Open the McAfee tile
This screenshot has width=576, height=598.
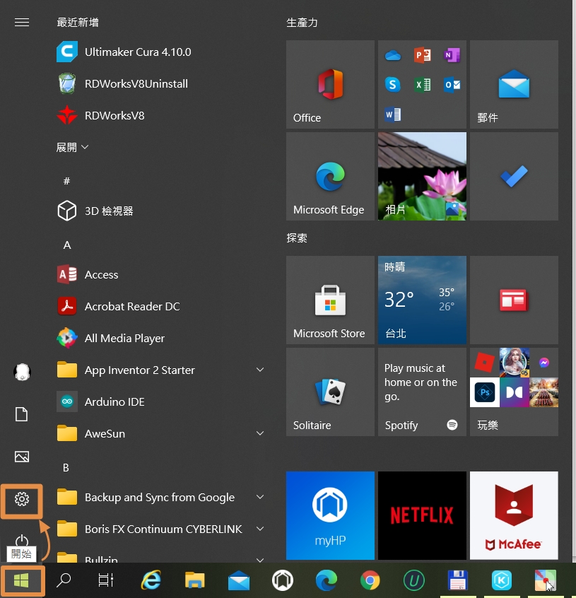514,515
